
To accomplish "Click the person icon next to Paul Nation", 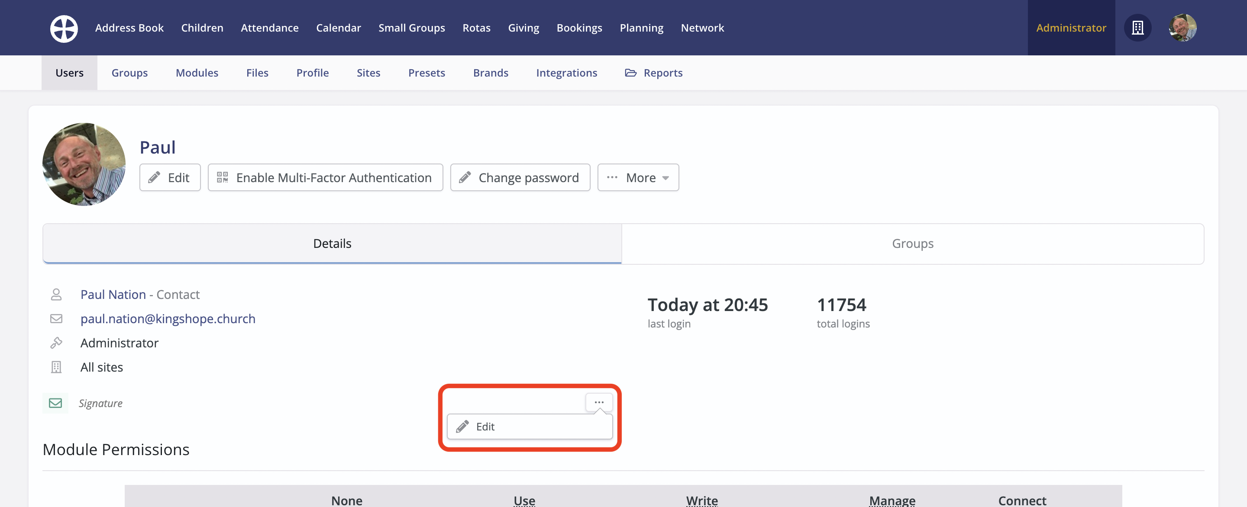I will (x=57, y=294).
